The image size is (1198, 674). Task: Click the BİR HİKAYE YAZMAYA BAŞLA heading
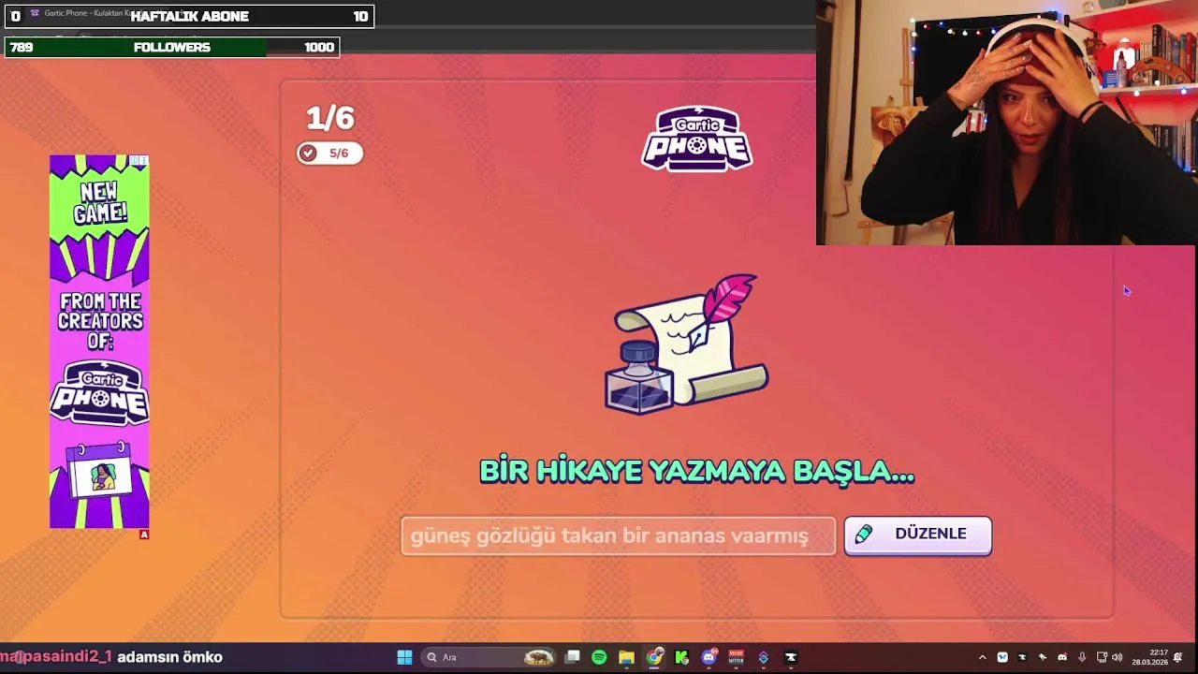696,471
